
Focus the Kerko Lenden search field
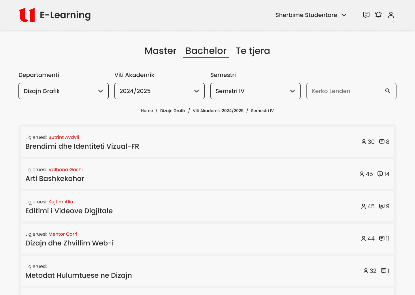351,91
